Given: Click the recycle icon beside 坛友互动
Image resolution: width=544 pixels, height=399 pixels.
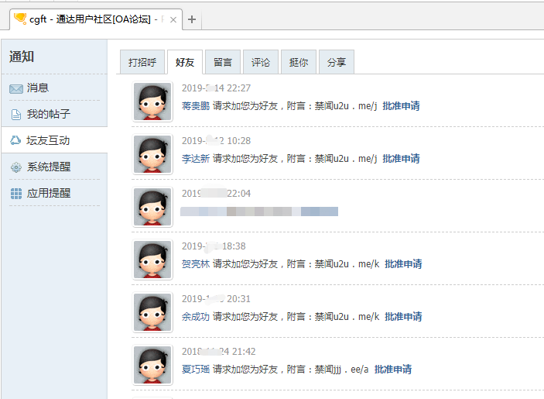Looking at the screenshot, I should click(15, 140).
